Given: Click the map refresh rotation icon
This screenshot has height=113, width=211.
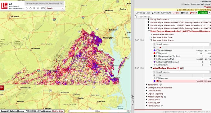Looking at the screenshot, I should [x=27, y=8].
